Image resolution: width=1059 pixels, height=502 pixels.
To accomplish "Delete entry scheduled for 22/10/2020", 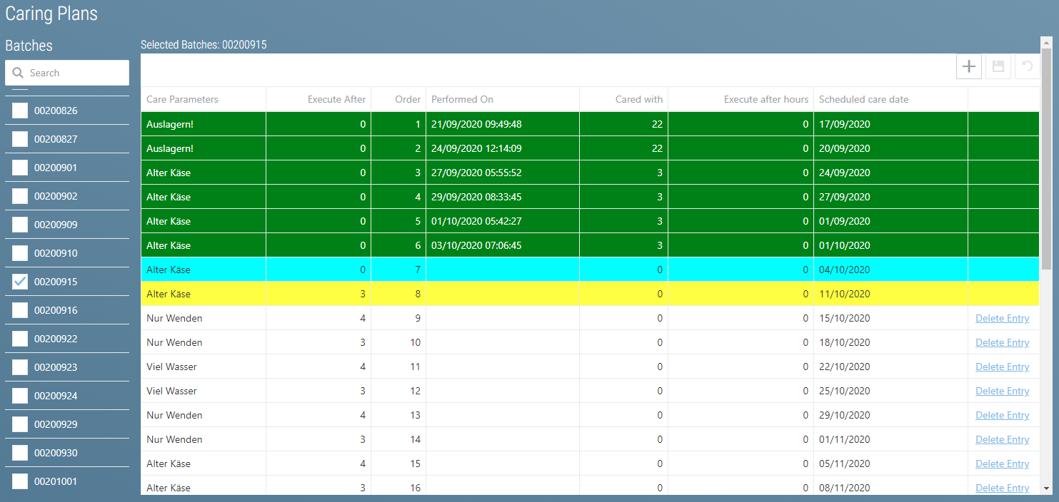I will pyautogui.click(x=1002, y=367).
